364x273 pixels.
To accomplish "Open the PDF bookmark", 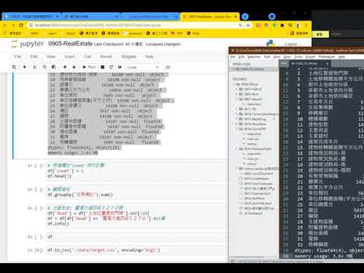I will pos(177,33).
